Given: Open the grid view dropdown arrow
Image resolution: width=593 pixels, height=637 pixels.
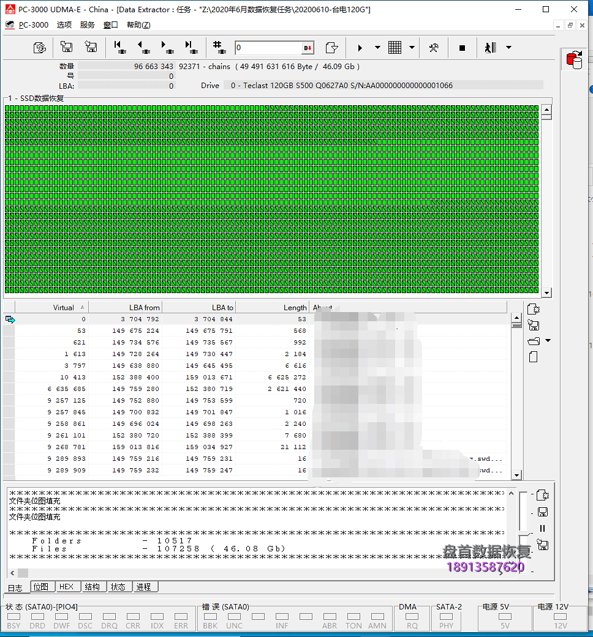Looking at the screenshot, I should pyautogui.click(x=412, y=48).
